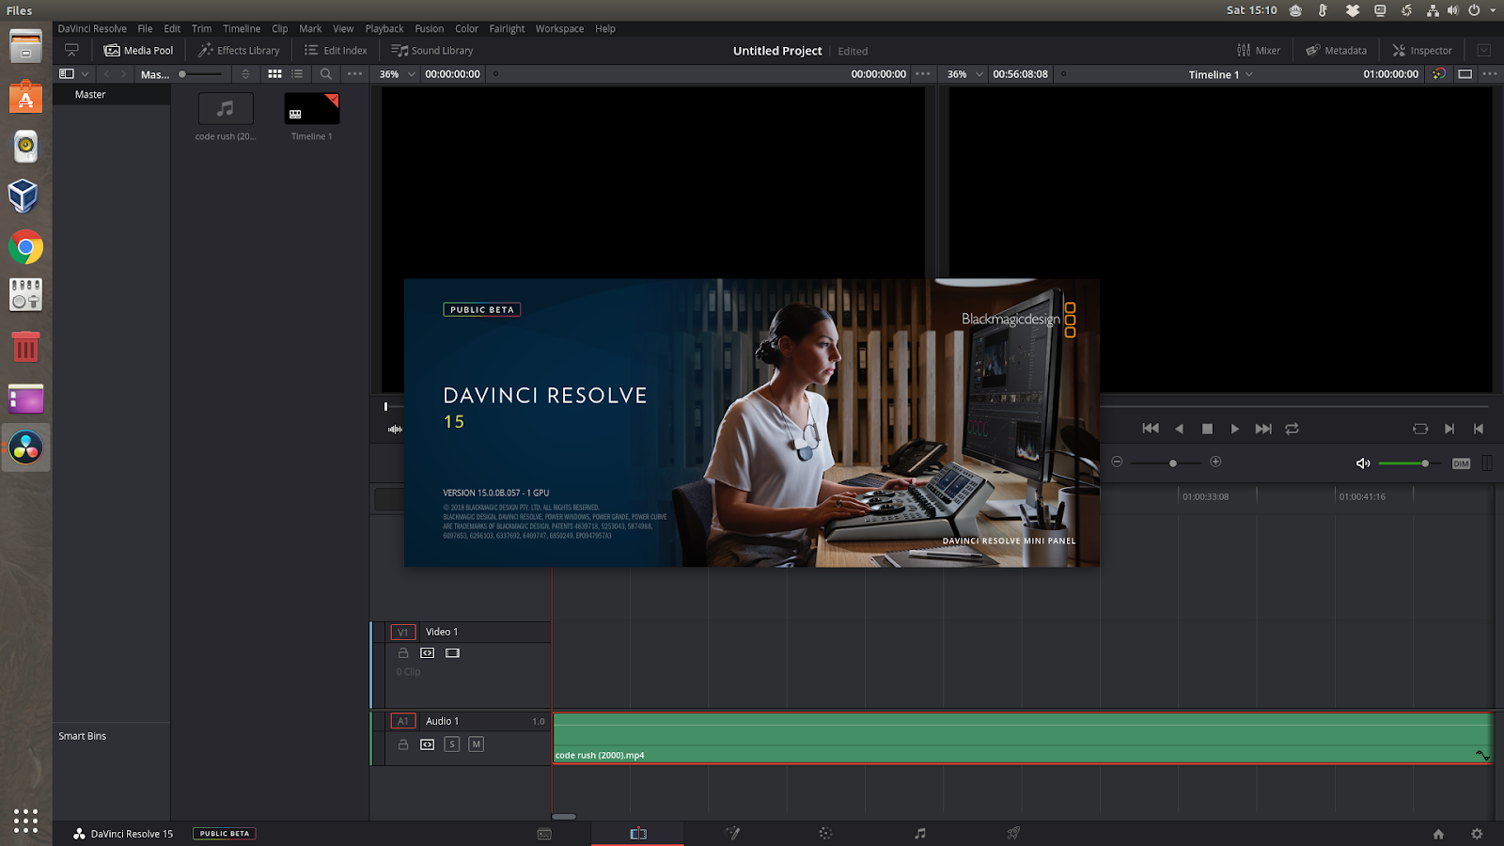Open the Edit Index panel
The width and height of the screenshot is (1504, 846).
(336, 50)
